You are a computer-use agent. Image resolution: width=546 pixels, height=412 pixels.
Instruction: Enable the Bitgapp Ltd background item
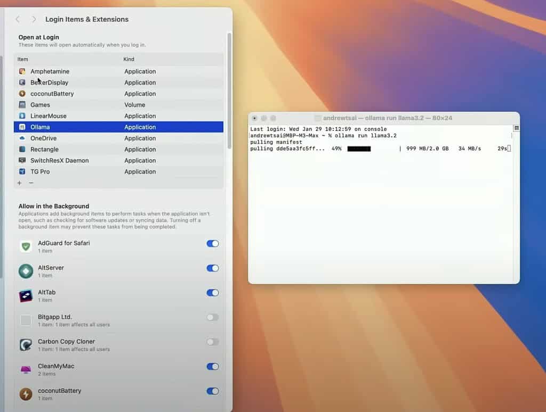pos(213,317)
